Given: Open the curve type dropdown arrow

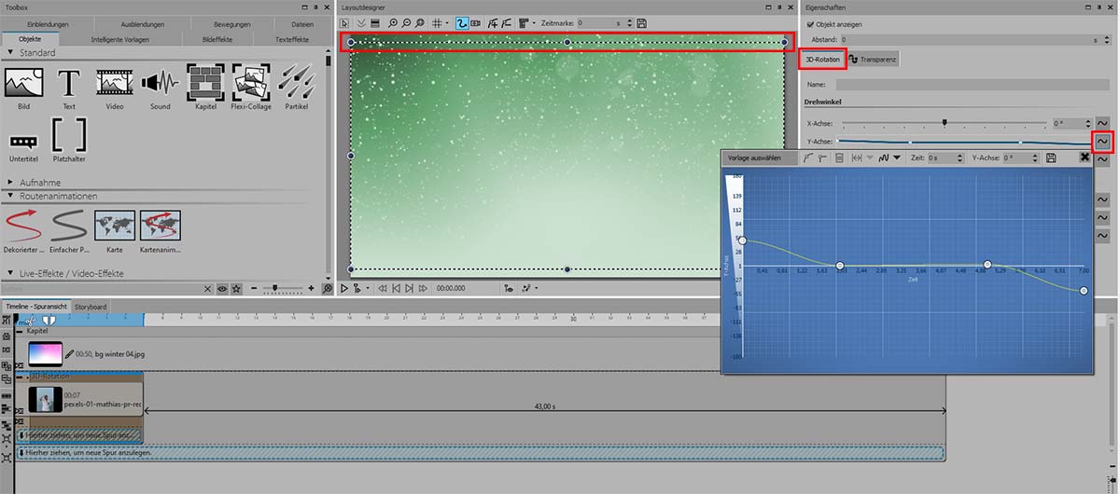Looking at the screenshot, I should 897,158.
